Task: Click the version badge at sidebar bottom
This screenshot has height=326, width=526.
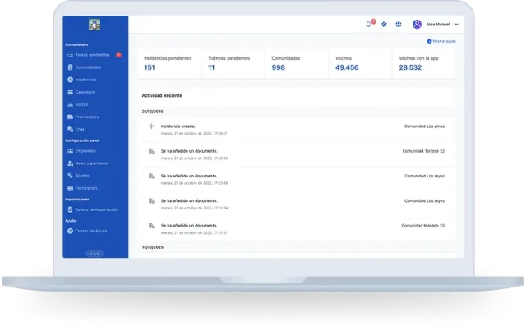Action: [95, 254]
